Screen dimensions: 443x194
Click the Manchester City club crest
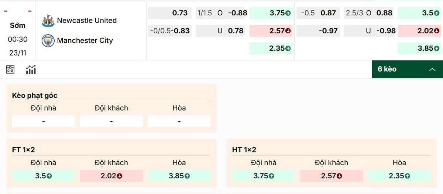click(x=48, y=40)
